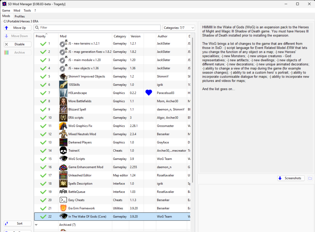Open the Tools menu
The image size is (315, 232).
click(x=27, y=10)
